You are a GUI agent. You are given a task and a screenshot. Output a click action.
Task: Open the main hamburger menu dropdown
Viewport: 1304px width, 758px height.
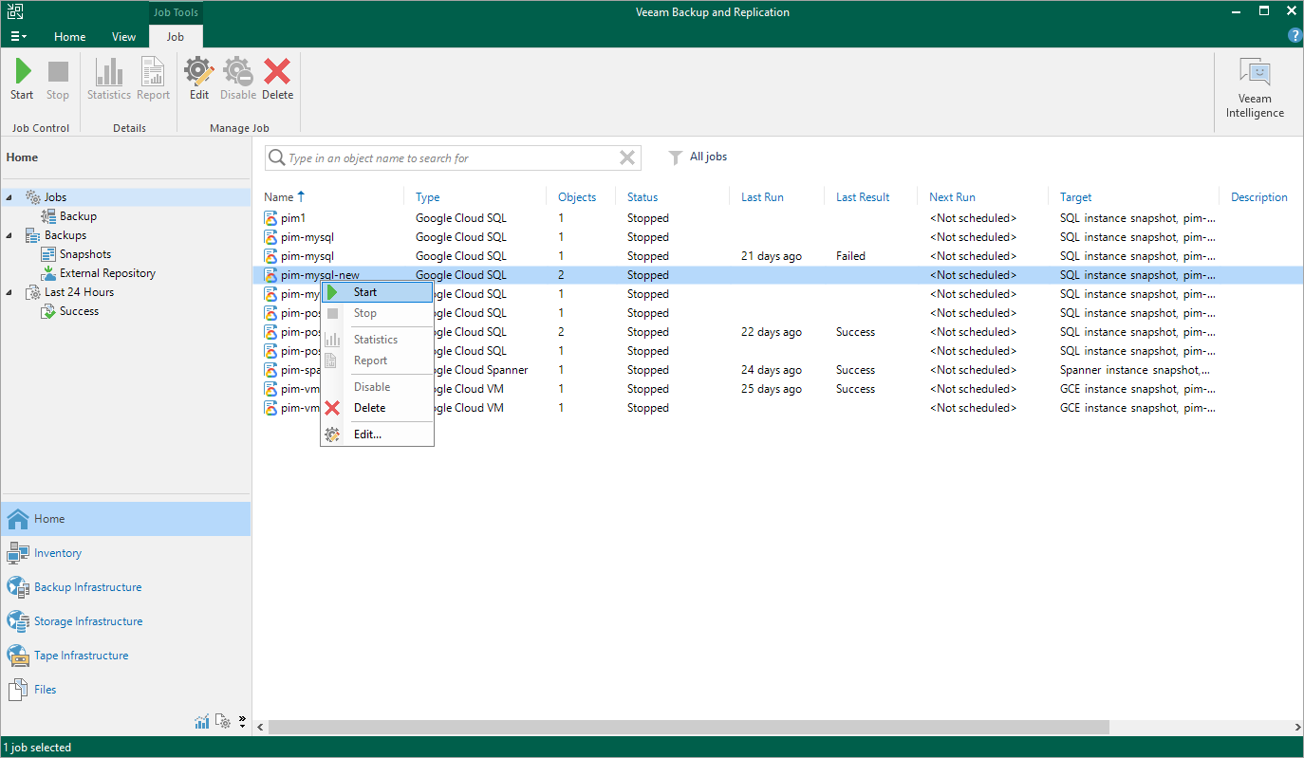(18, 37)
